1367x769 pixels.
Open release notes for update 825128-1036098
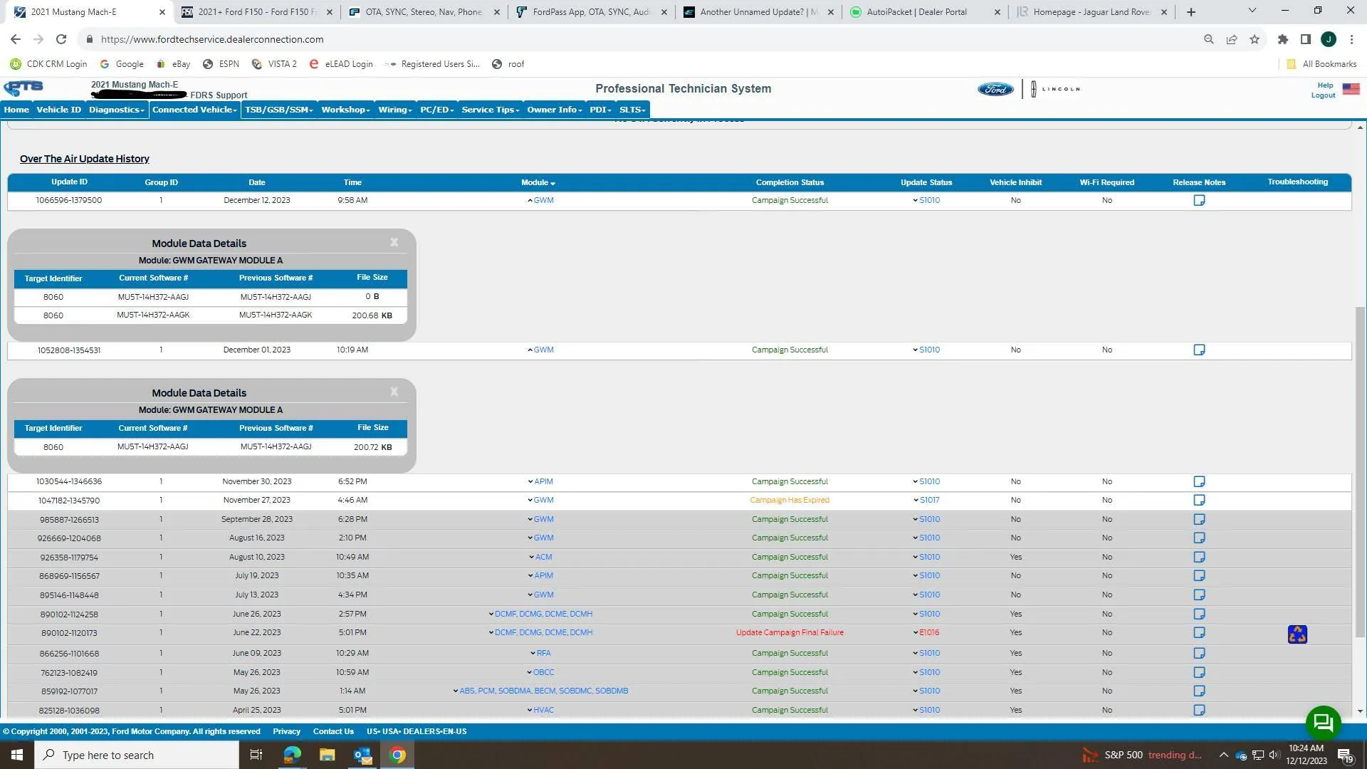click(1199, 710)
